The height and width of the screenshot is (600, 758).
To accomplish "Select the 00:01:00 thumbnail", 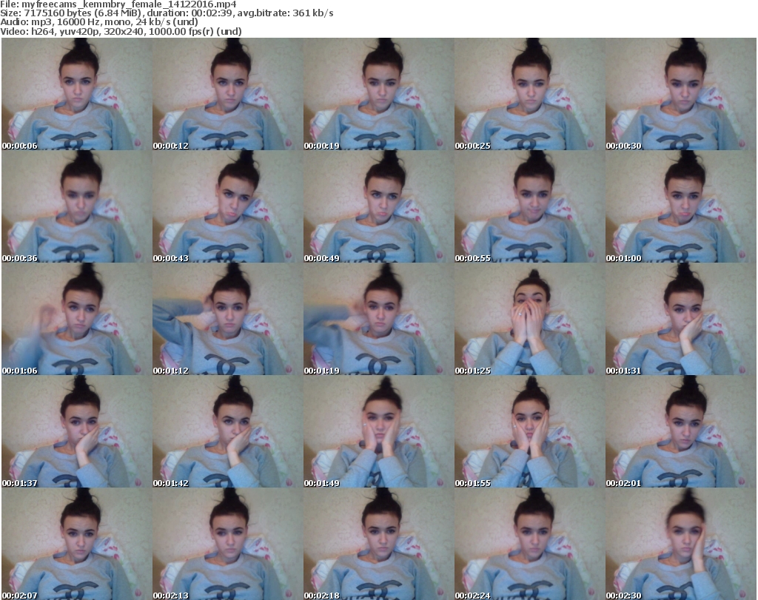I will click(x=681, y=206).
